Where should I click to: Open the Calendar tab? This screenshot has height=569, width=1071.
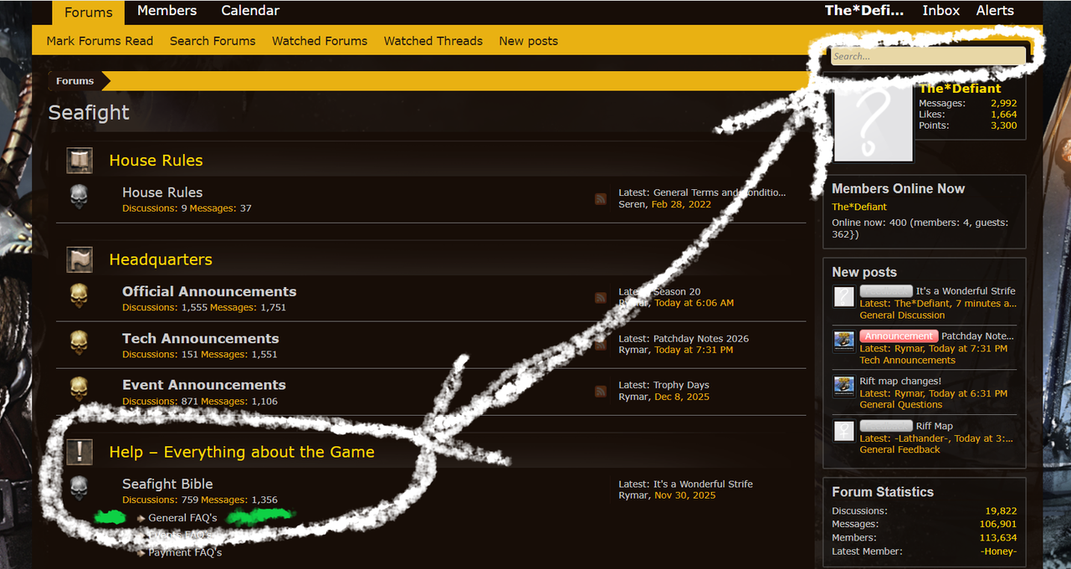(250, 11)
